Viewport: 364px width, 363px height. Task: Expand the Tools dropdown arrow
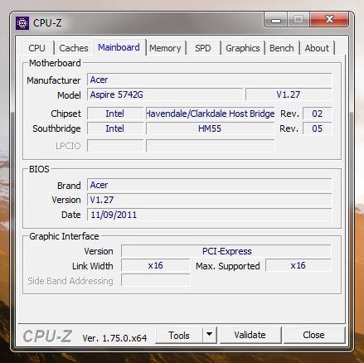click(x=210, y=335)
